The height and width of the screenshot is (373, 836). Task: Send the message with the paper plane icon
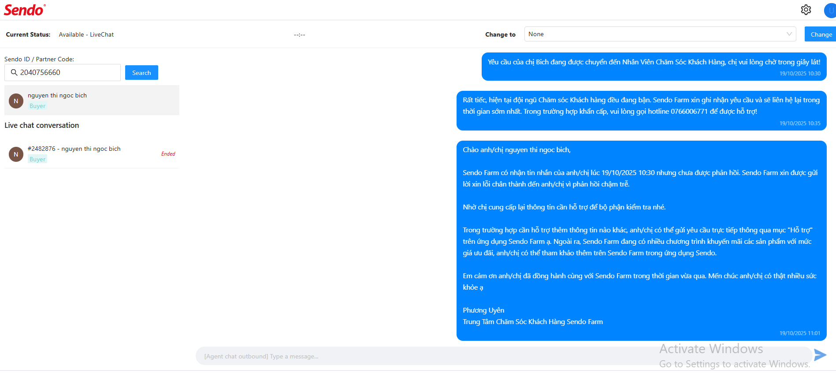820,354
